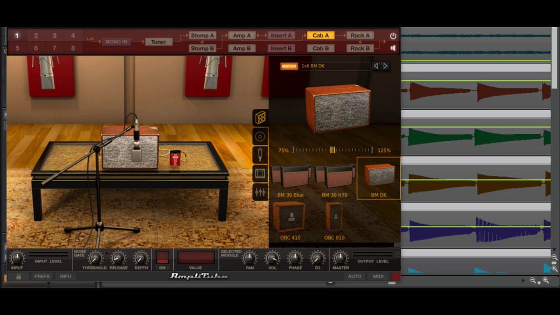Choose the OBC 810 cabinet
Screen dimensions: 560x315
[335, 221]
